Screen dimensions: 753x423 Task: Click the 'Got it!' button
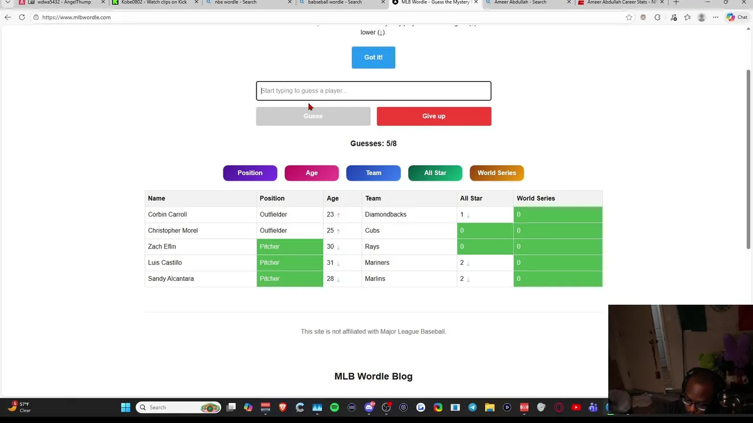point(374,57)
